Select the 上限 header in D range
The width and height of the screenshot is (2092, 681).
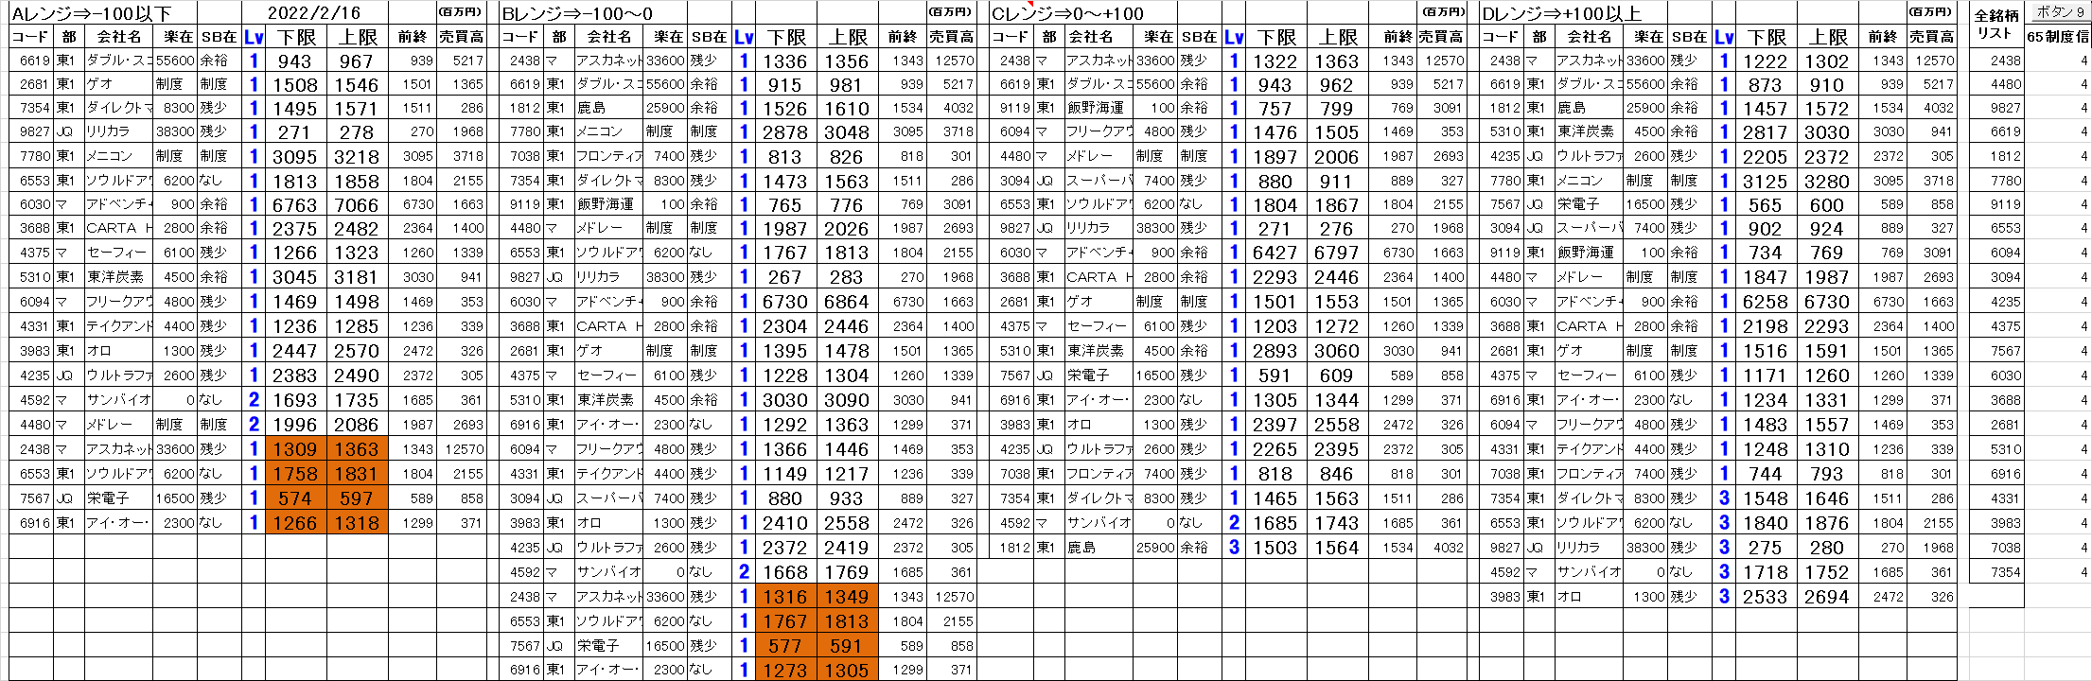tap(1828, 37)
